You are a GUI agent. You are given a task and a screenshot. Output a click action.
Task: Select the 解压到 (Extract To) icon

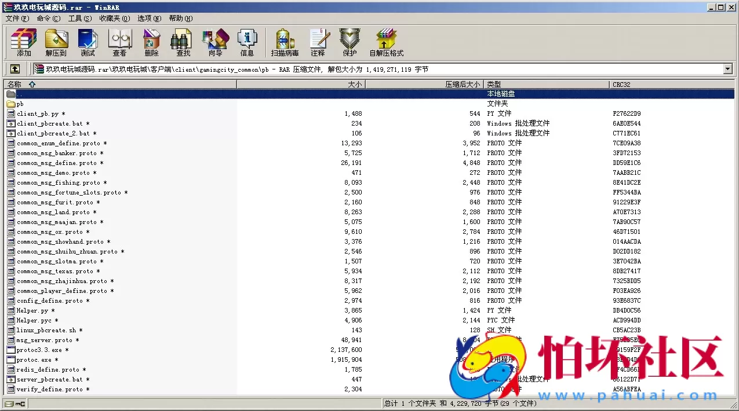pyautogui.click(x=56, y=42)
